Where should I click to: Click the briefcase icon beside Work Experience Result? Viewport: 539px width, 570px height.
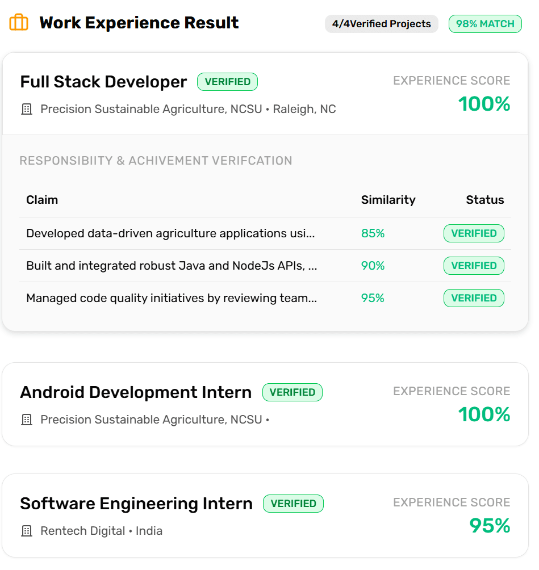[19, 23]
